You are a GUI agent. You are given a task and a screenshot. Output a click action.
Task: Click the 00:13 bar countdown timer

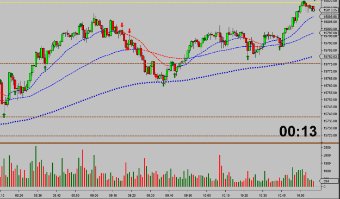(x=298, y=132)
